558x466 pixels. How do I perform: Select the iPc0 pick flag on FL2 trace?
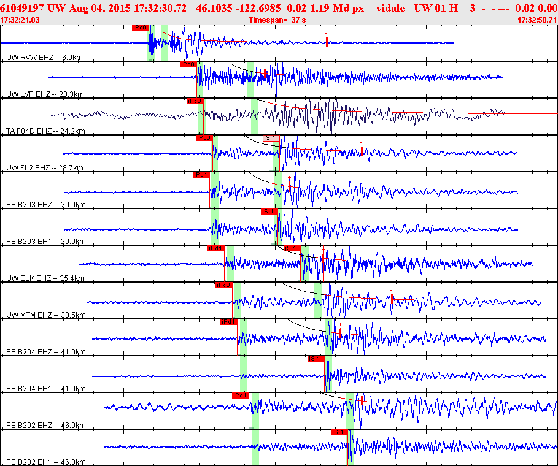[x=204, y=138]
